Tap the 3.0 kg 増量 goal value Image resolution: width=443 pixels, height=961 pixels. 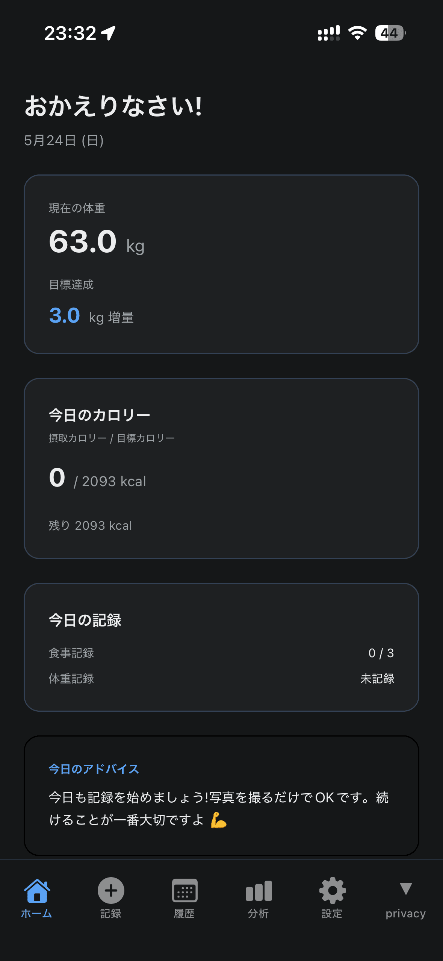point(91,316)
